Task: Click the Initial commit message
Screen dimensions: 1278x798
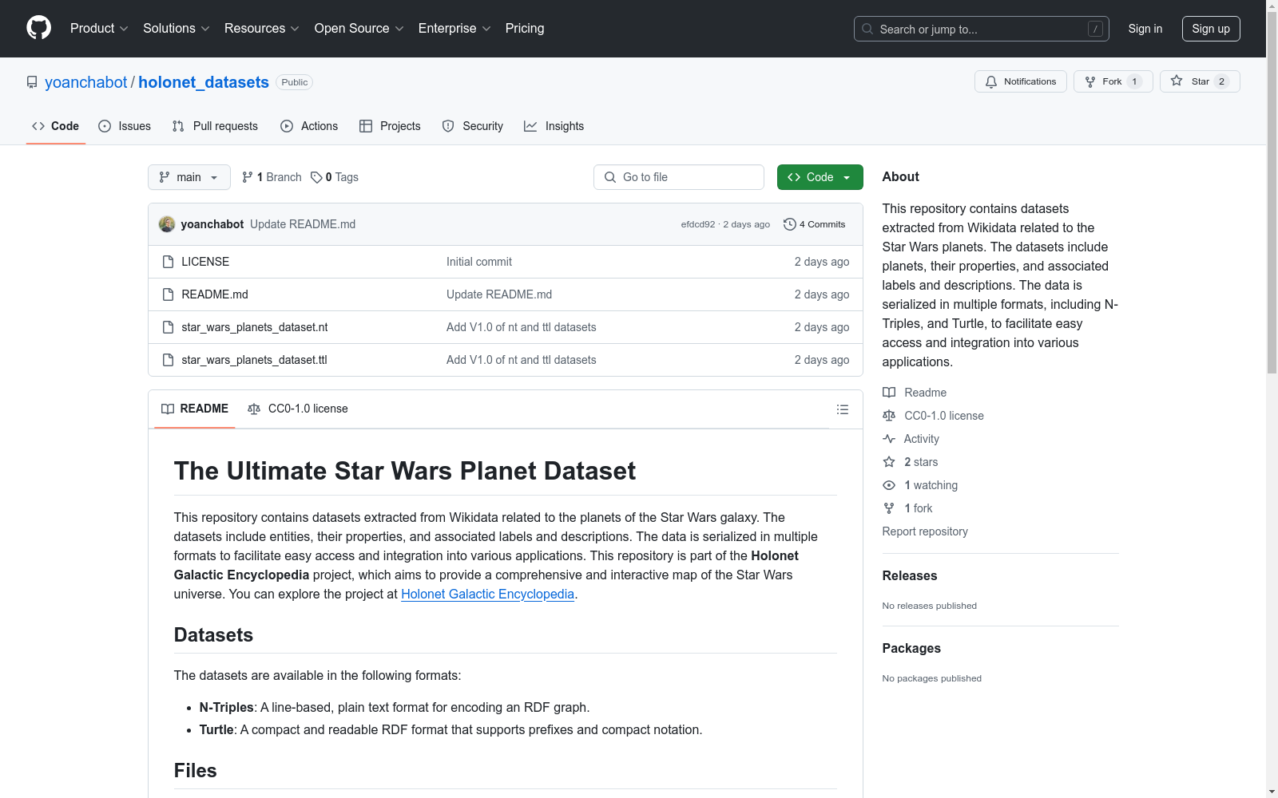Action: 479,262
